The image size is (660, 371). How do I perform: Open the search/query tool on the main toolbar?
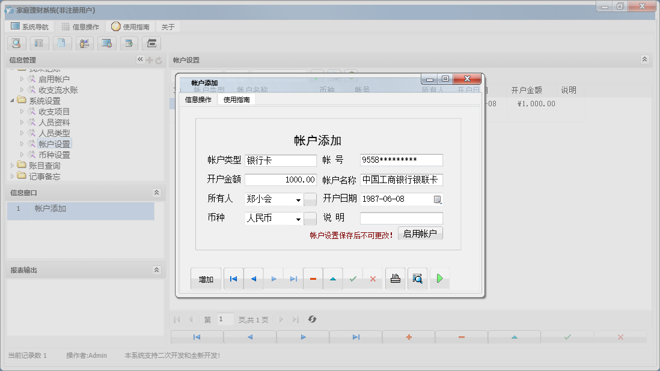[x=16, y=43]
